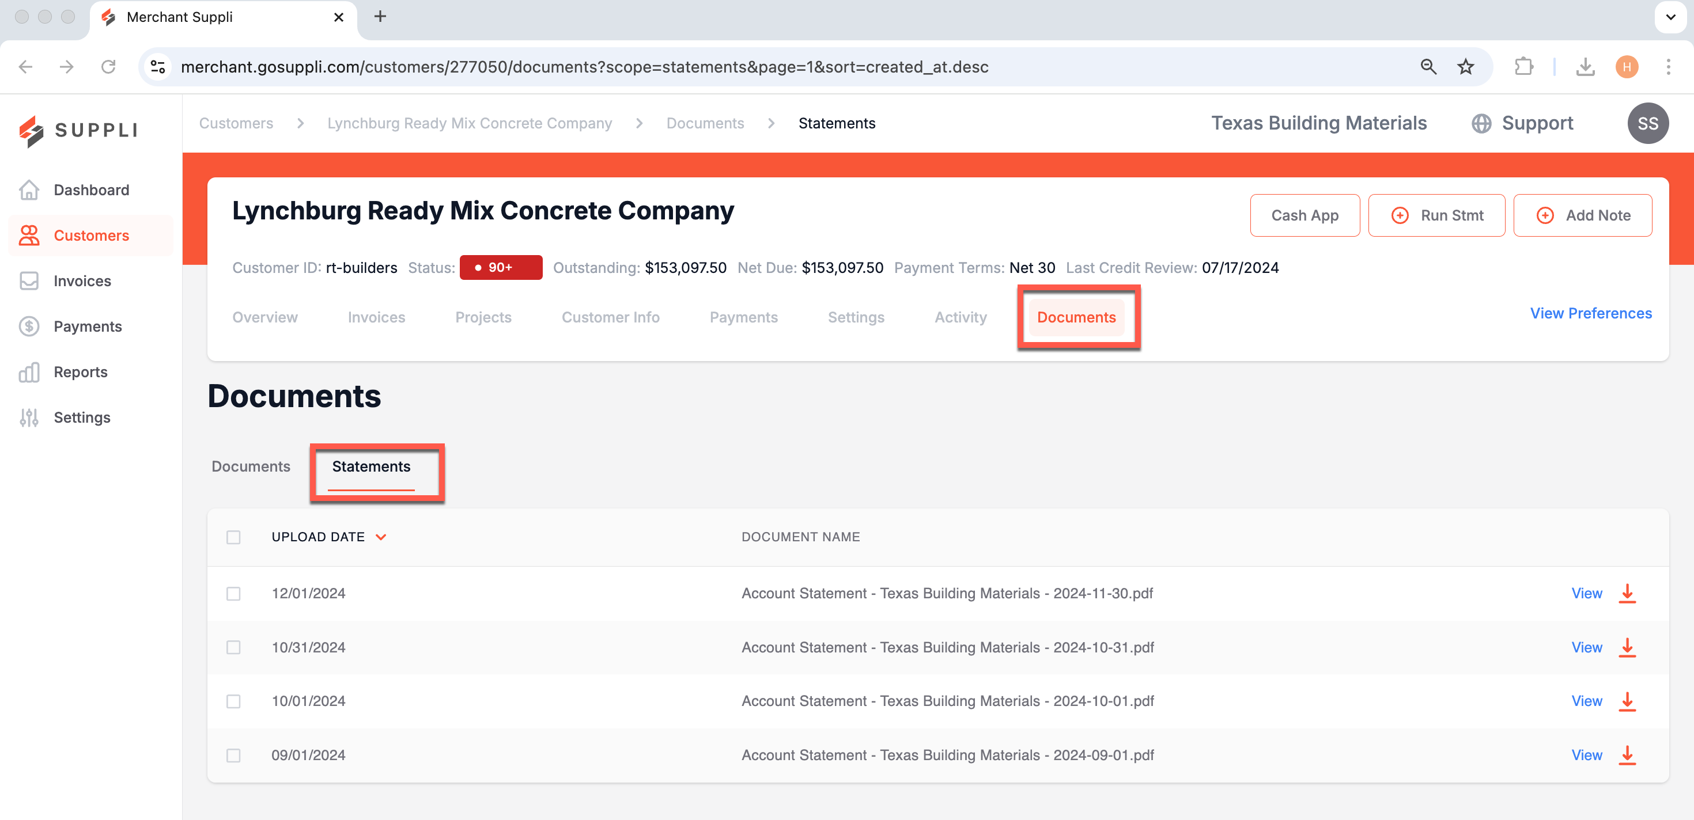Switch to Documents sub-tab
Viewport: 1694px width, 820px height.
click(x=251, y=466)
